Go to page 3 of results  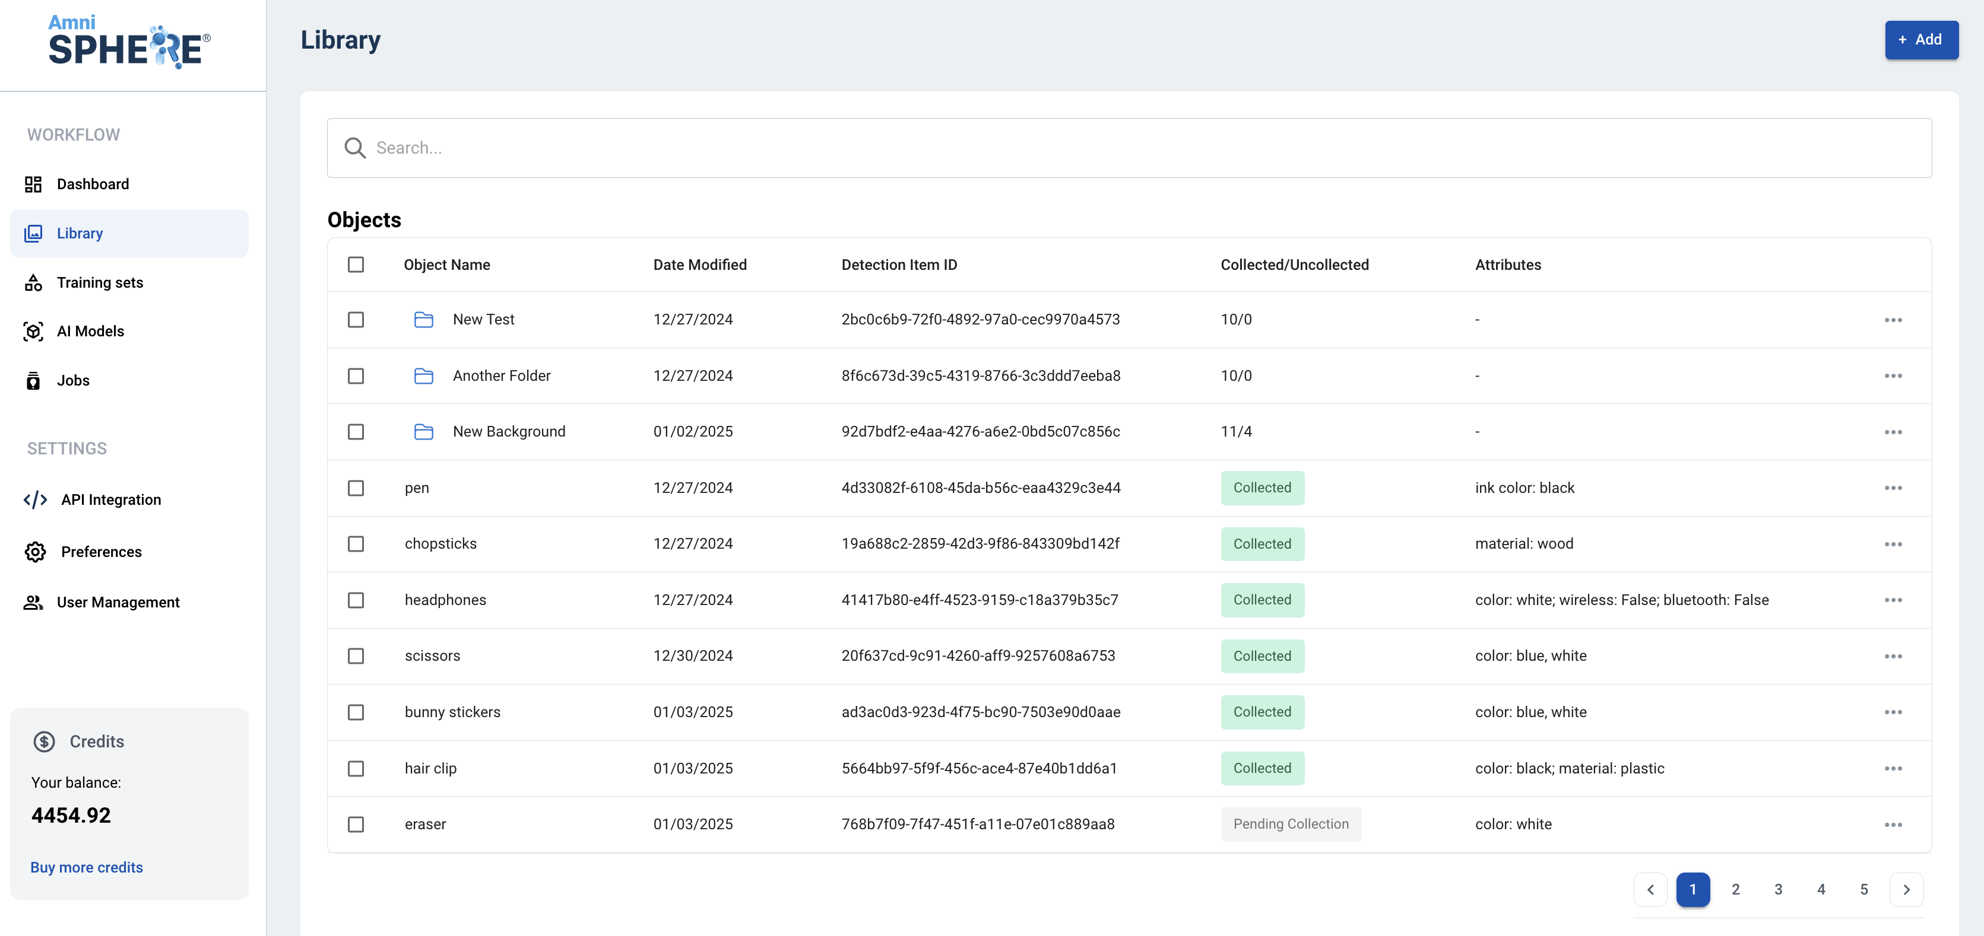click(x=1779, y=890)
